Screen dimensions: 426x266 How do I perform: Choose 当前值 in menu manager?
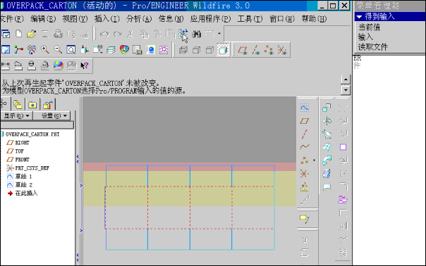[369, 27]
